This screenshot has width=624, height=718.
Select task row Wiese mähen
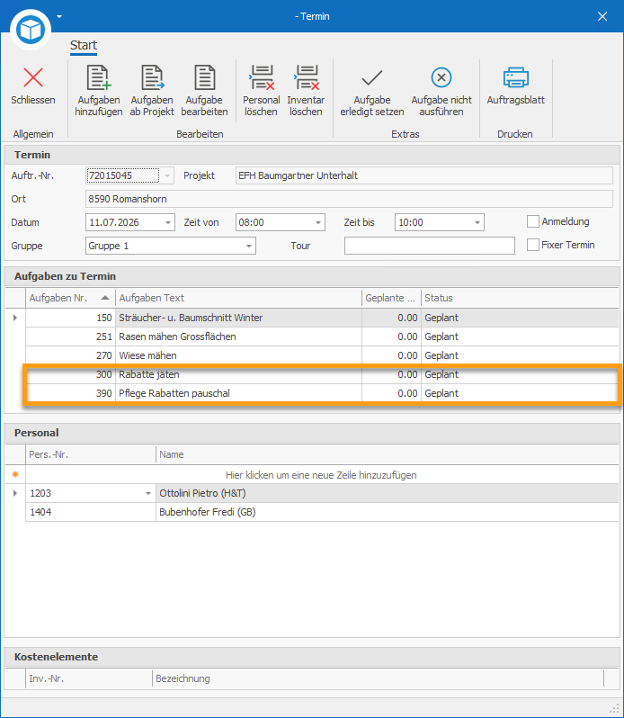(x=322, y=355)
